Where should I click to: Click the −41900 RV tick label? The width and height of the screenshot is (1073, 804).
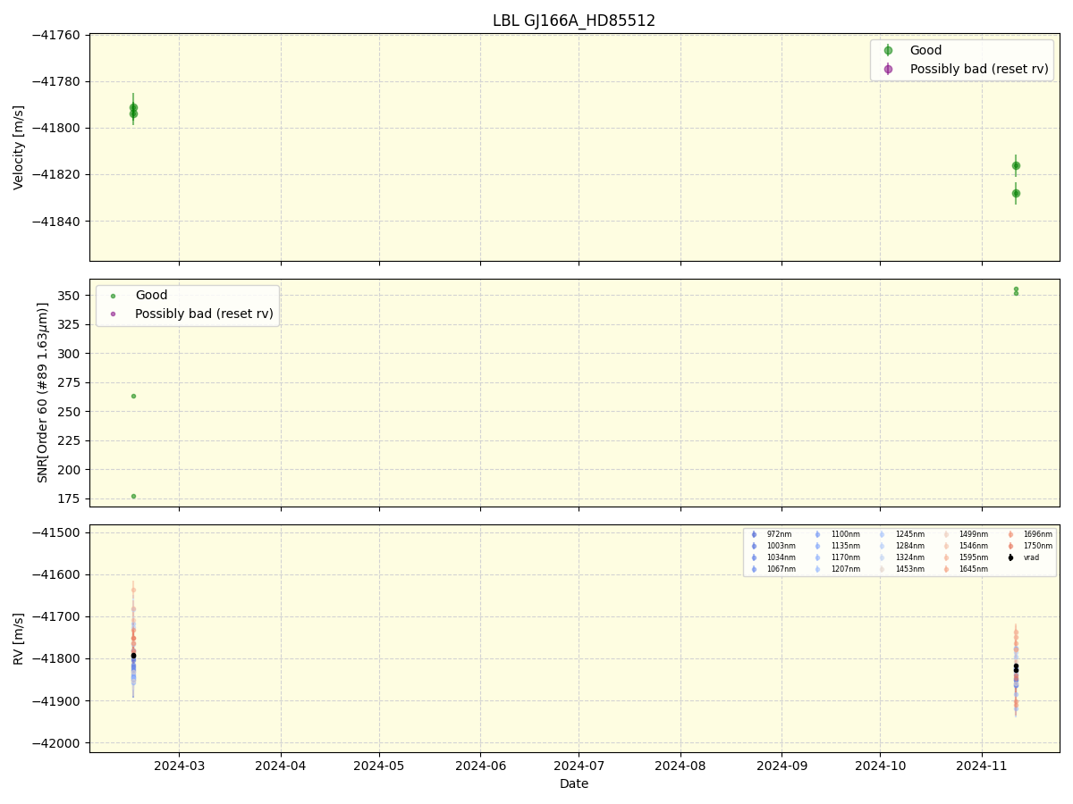[x=55, y=701]
